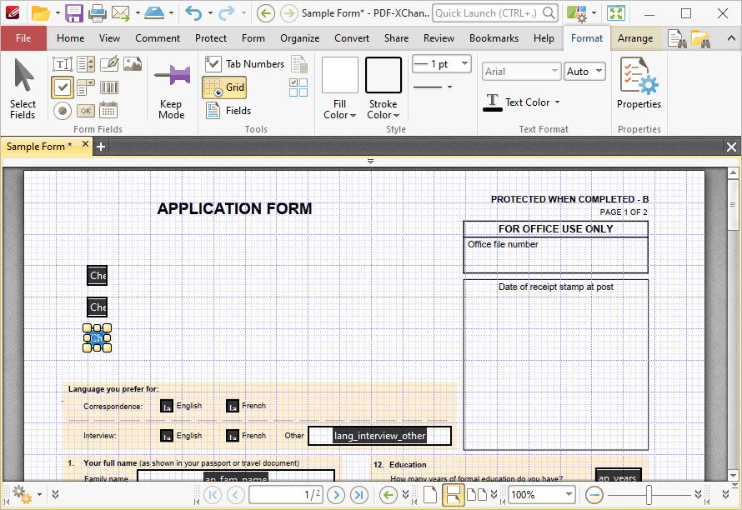The image size is (742, 510).
Task: Select the Barcode field tool
Action: point(109,87)
